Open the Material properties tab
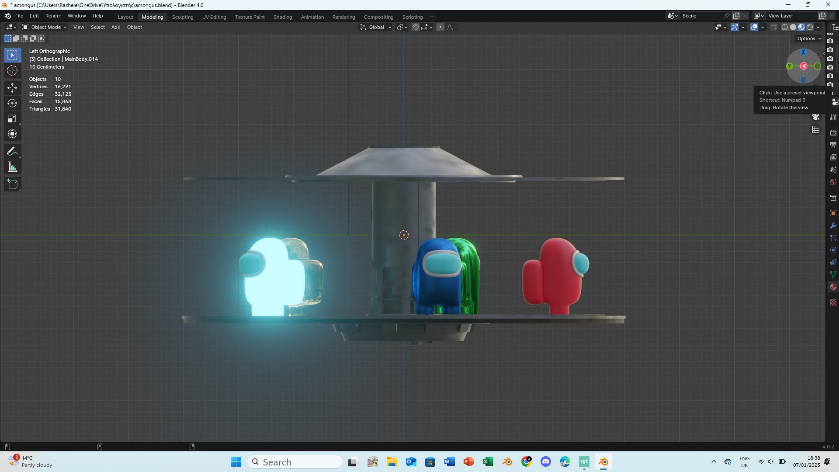 point(833,287)
